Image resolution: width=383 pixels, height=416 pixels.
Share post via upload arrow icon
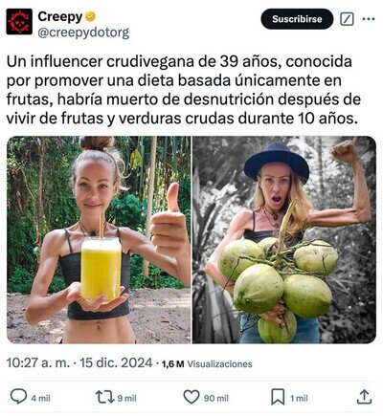click(364, 397)
